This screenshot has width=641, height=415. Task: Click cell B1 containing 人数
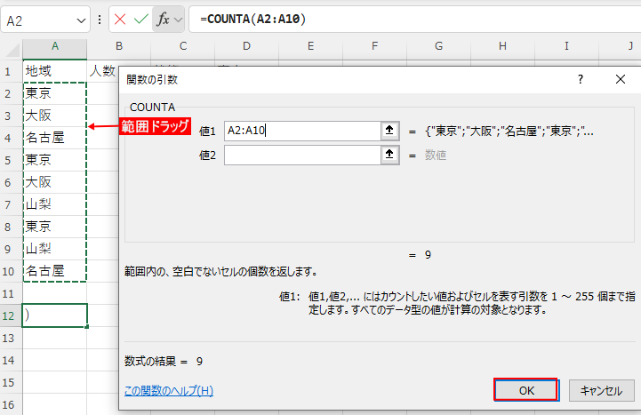(x=102, y=71)
